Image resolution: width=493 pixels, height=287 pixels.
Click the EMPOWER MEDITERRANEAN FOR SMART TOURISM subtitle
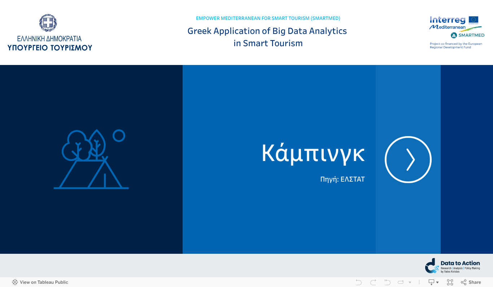click(268, 18)
